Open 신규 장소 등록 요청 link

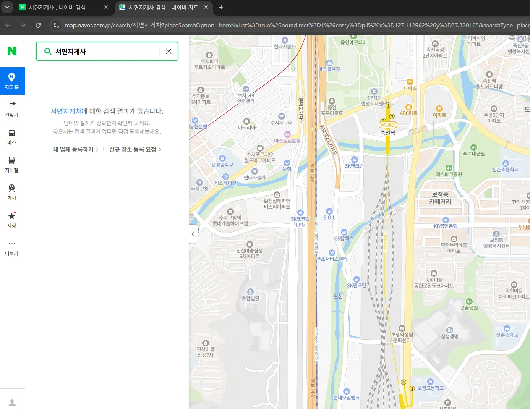pos(133,149)
